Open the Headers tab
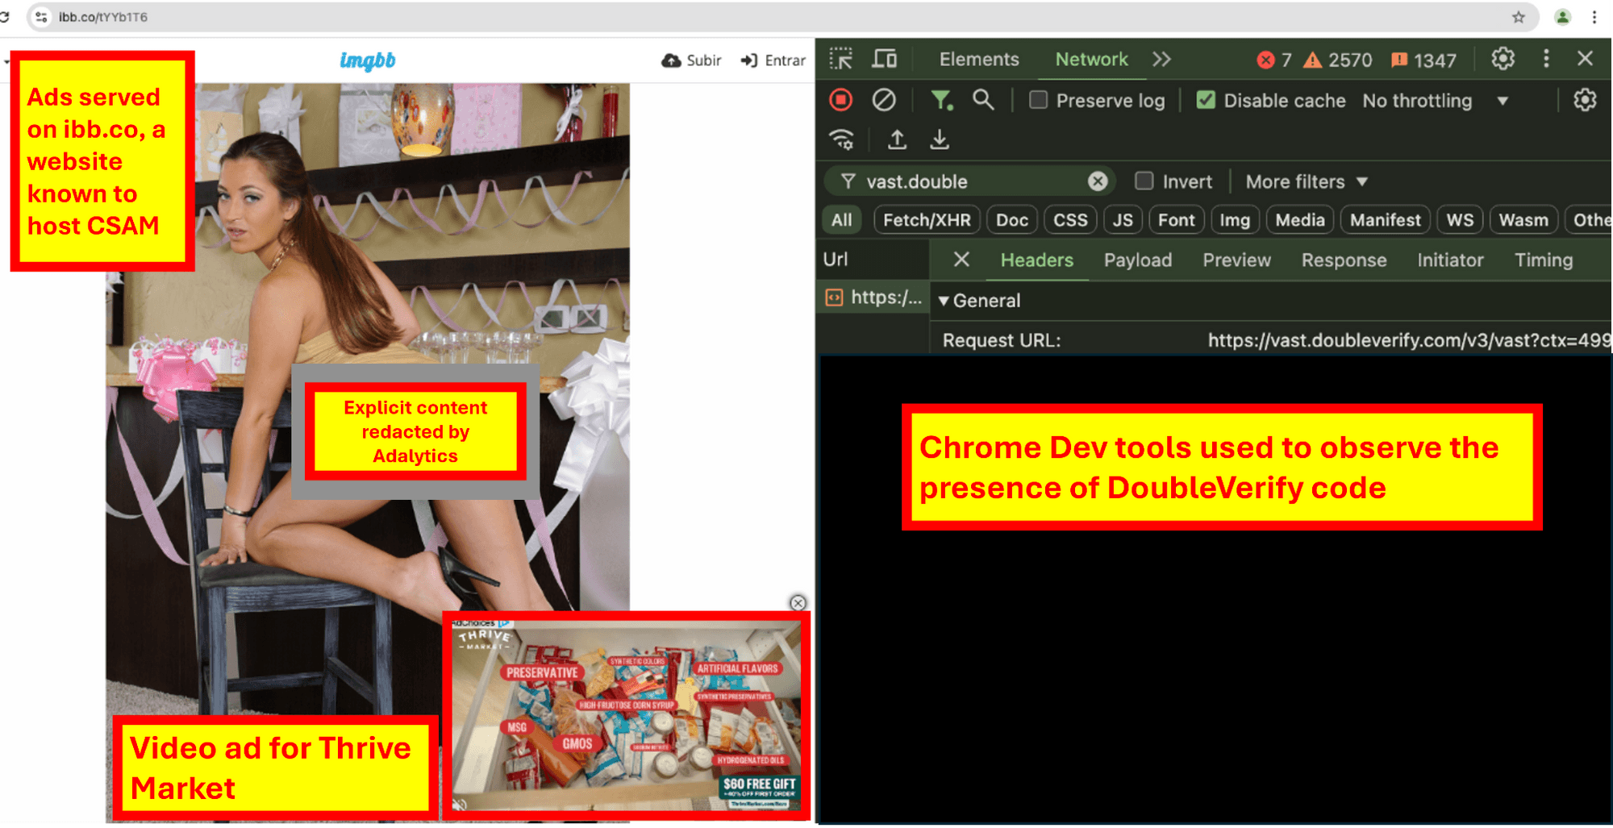Image resolution: width=1613 pixels, height=828 pixels. (x=1036, y=260)
